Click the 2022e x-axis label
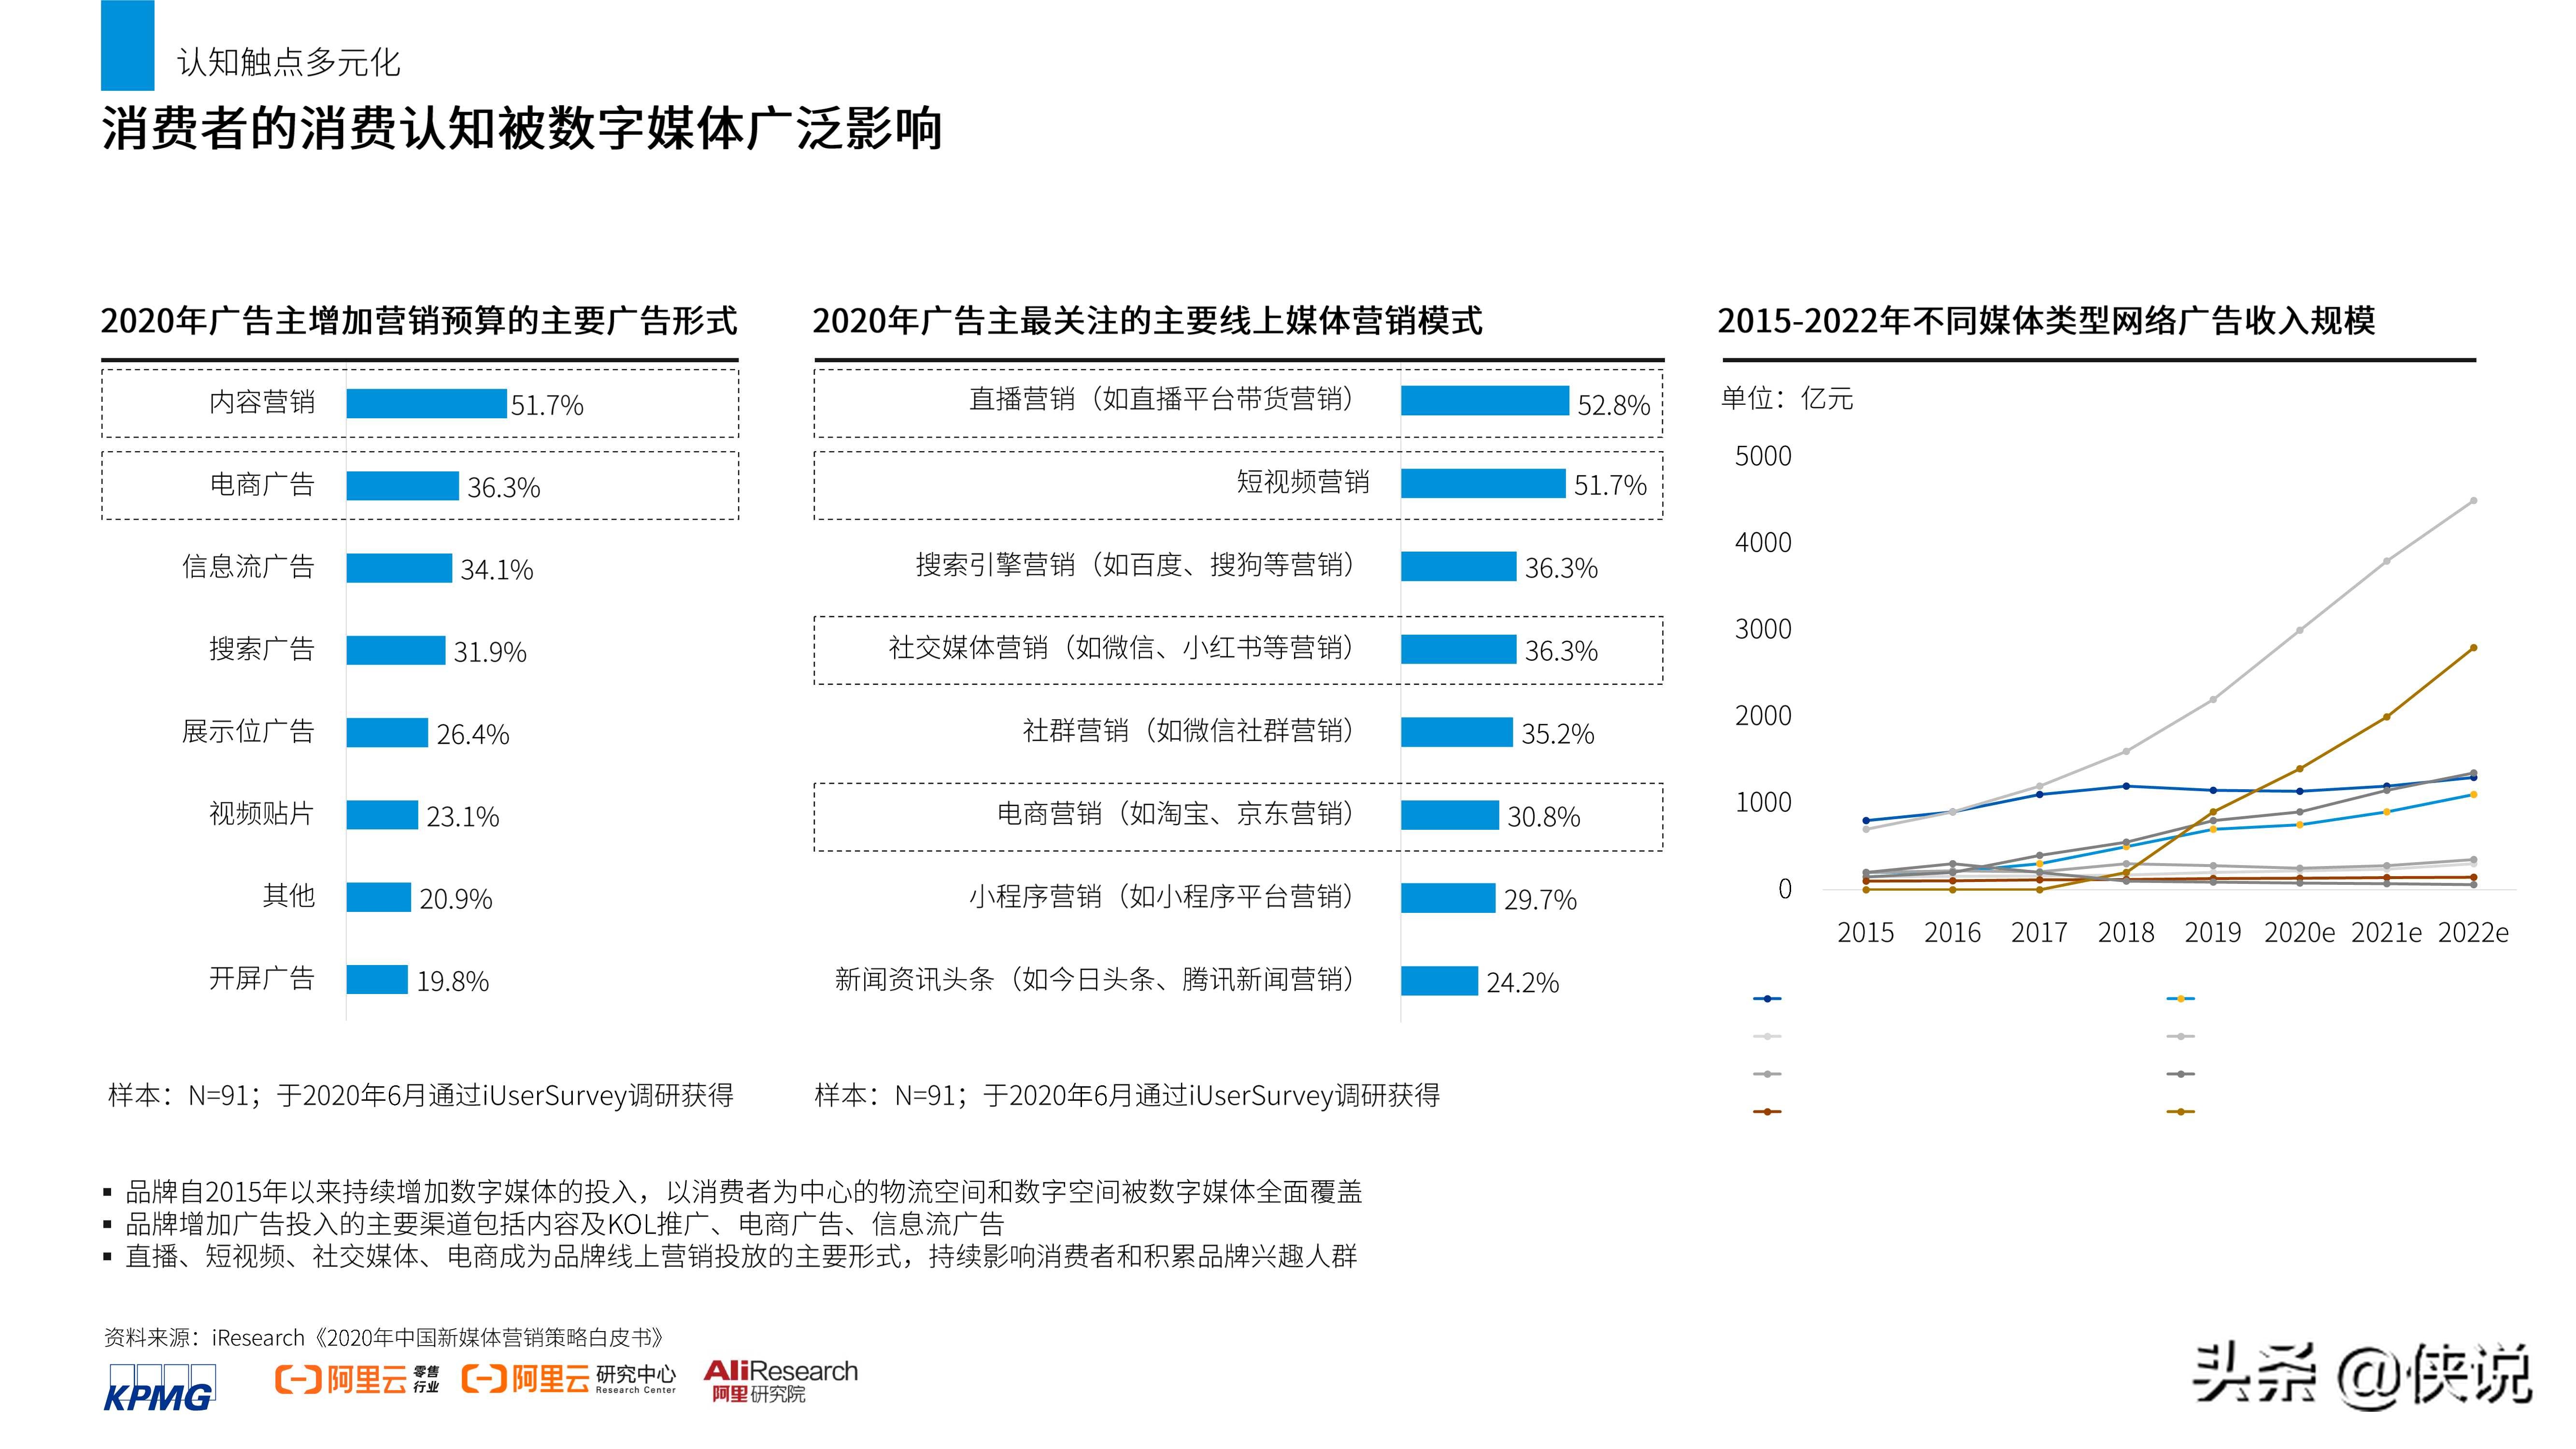 (2474, 933)
